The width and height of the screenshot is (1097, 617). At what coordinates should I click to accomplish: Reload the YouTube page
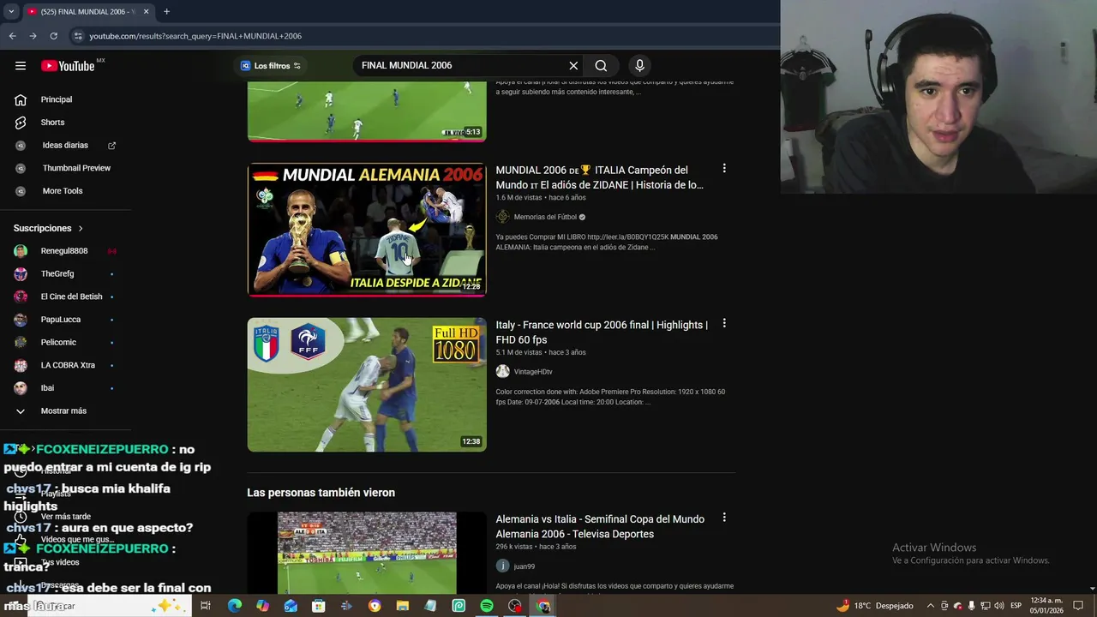point(53,36)
